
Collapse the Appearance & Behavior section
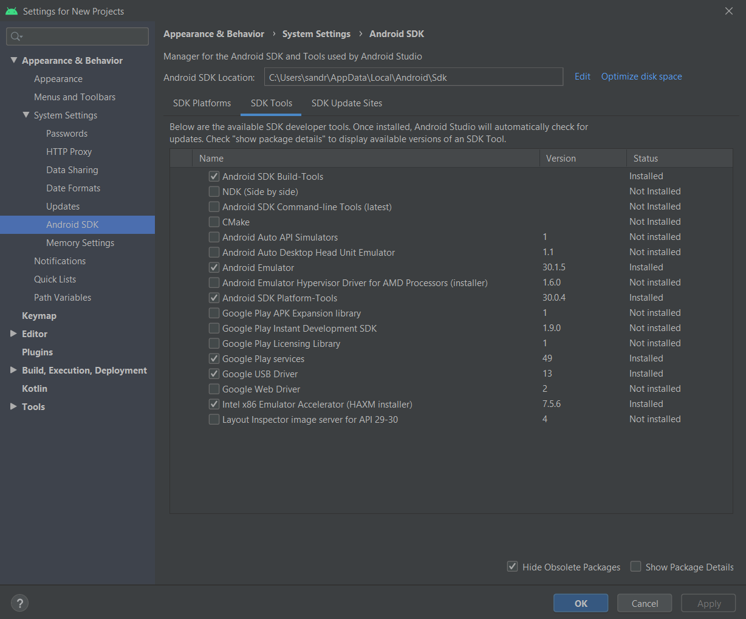14,60
